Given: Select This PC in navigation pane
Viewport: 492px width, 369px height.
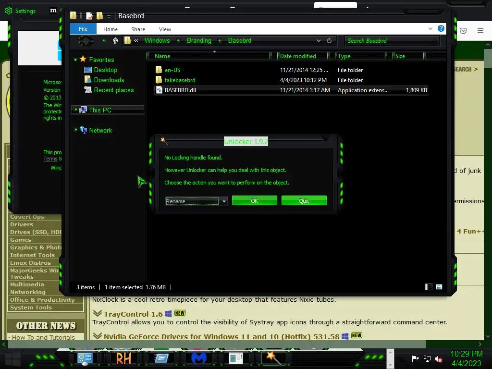Looking at the screenshot, I should [x=100, y=110].
